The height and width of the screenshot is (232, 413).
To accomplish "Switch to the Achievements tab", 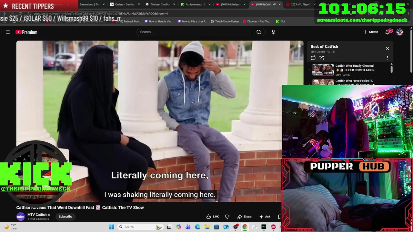I will tap(195, 5).
